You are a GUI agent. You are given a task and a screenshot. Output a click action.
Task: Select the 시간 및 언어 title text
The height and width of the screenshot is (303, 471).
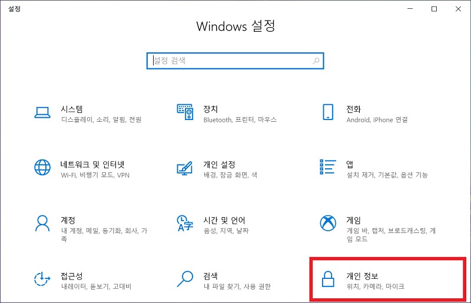click(224, 220)
